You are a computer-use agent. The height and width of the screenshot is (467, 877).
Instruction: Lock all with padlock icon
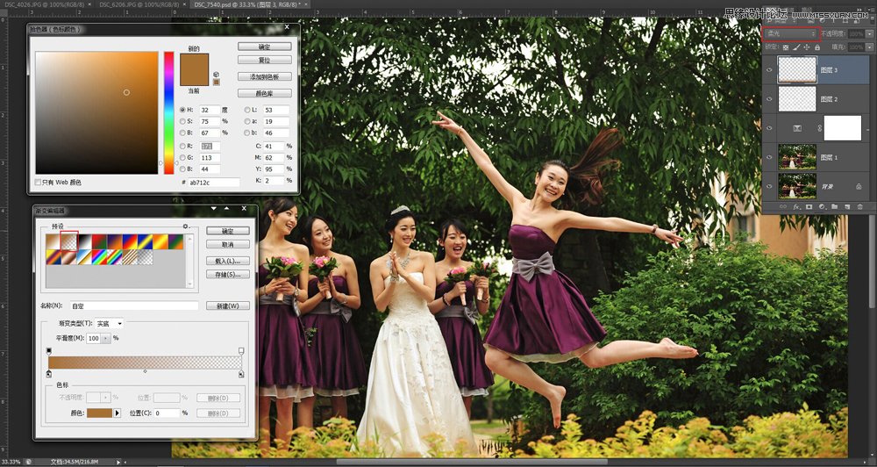point(817,47)
